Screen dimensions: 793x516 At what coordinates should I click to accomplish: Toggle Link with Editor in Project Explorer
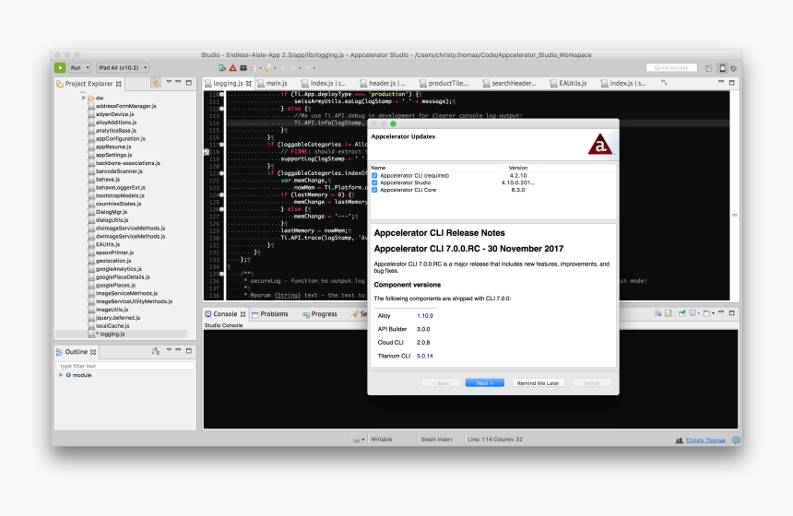click(x=156, y=83)
